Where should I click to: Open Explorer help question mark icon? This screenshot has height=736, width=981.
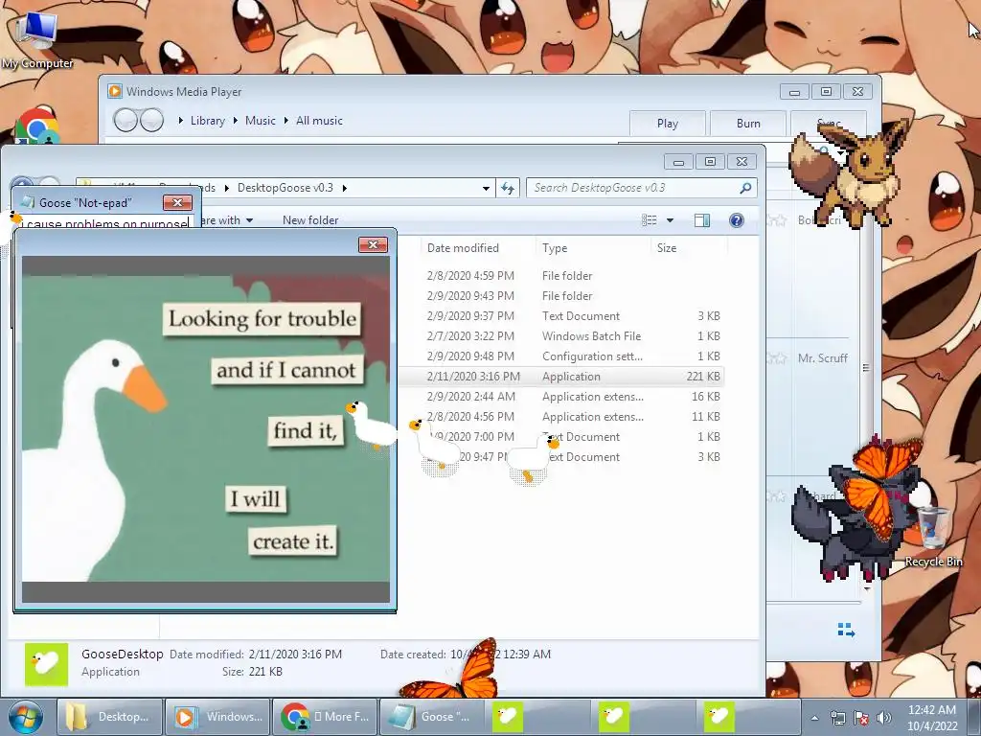pos(737,220)
